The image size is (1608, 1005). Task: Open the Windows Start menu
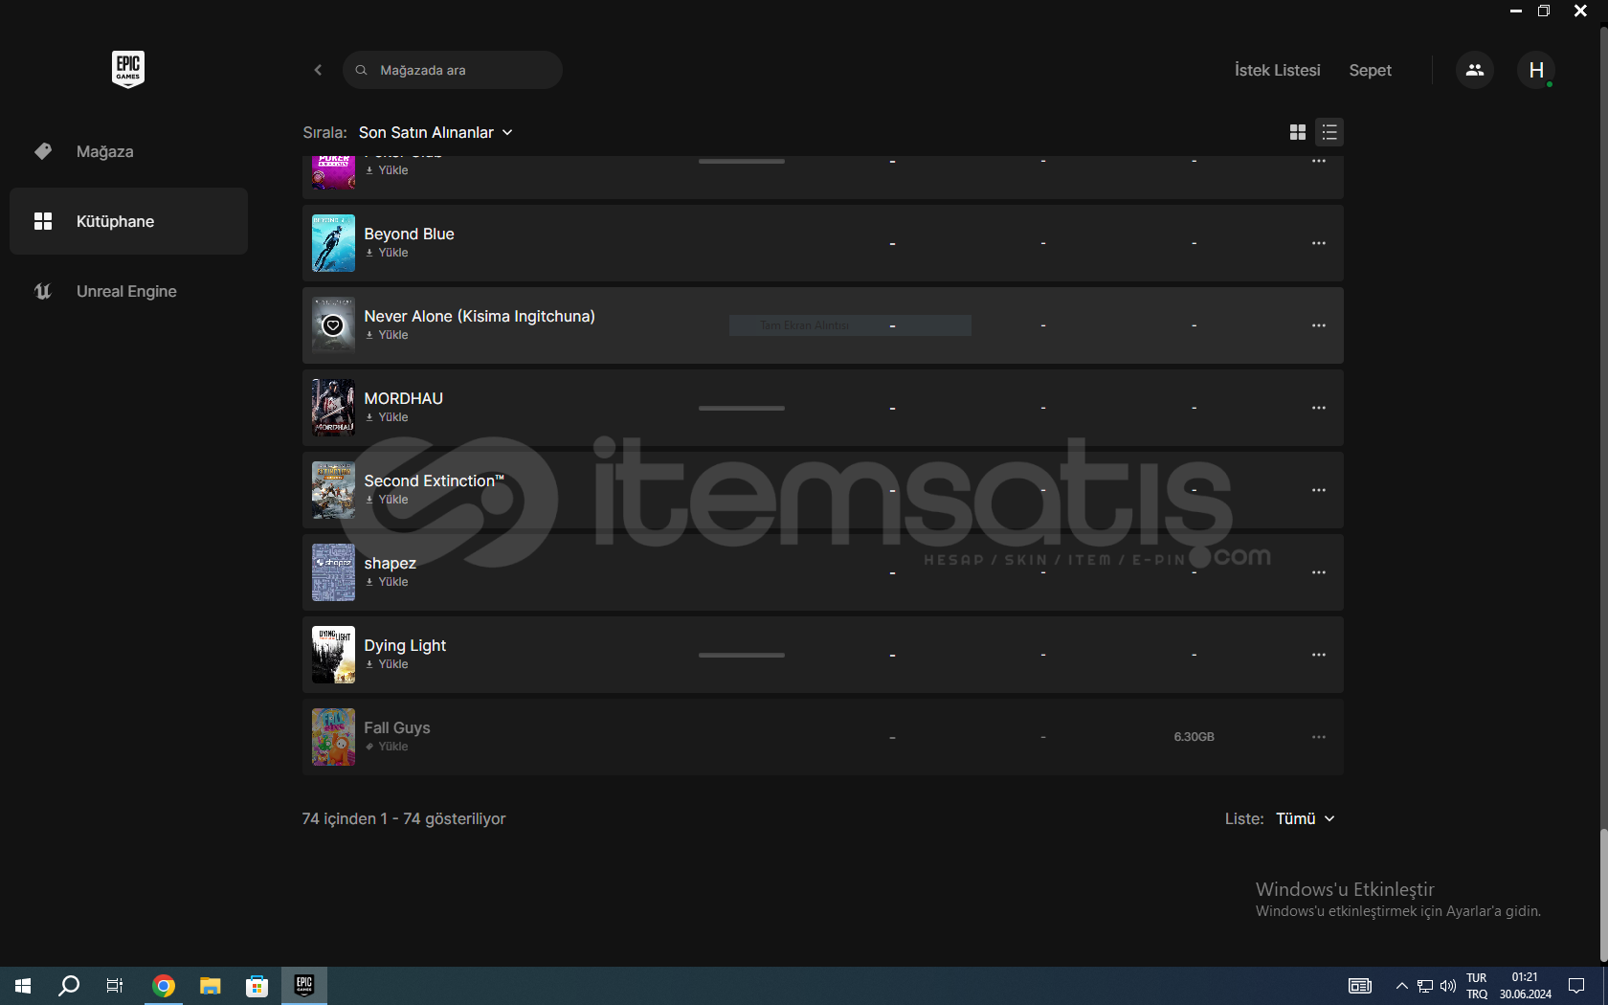click(x=23, y=985)
